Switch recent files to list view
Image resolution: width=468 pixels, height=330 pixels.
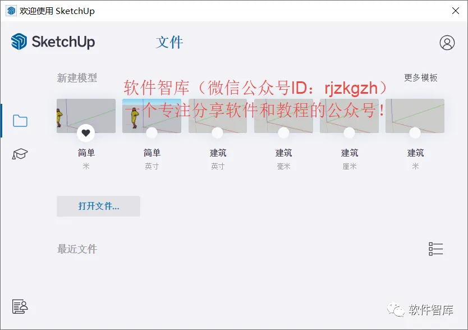click(436, 249)
